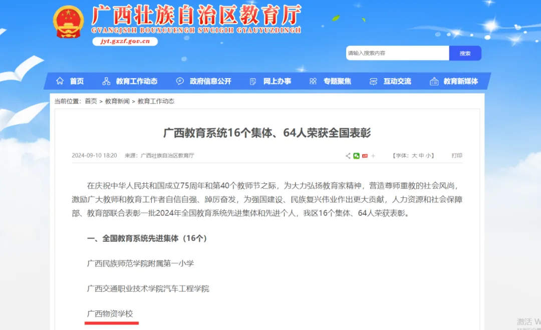Select large font size 大
The height and width of the screenshot is (330, 541).
coord(414,156)
